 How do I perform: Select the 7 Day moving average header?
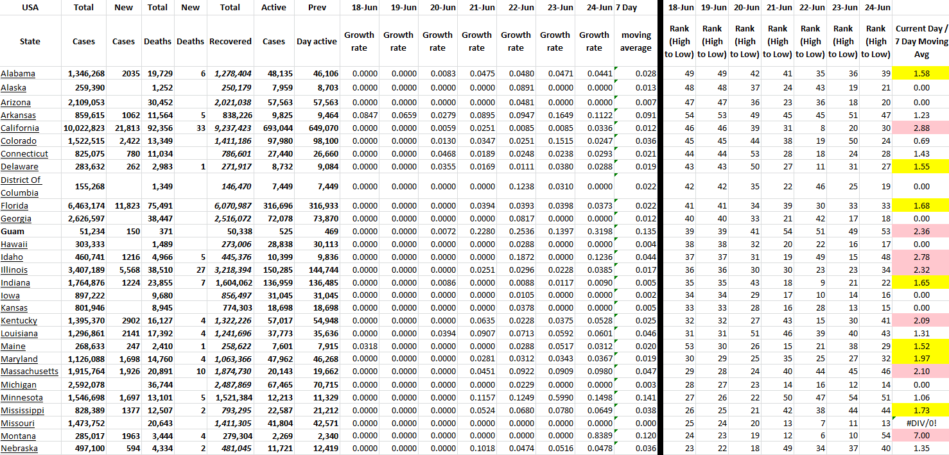(636, 41)
